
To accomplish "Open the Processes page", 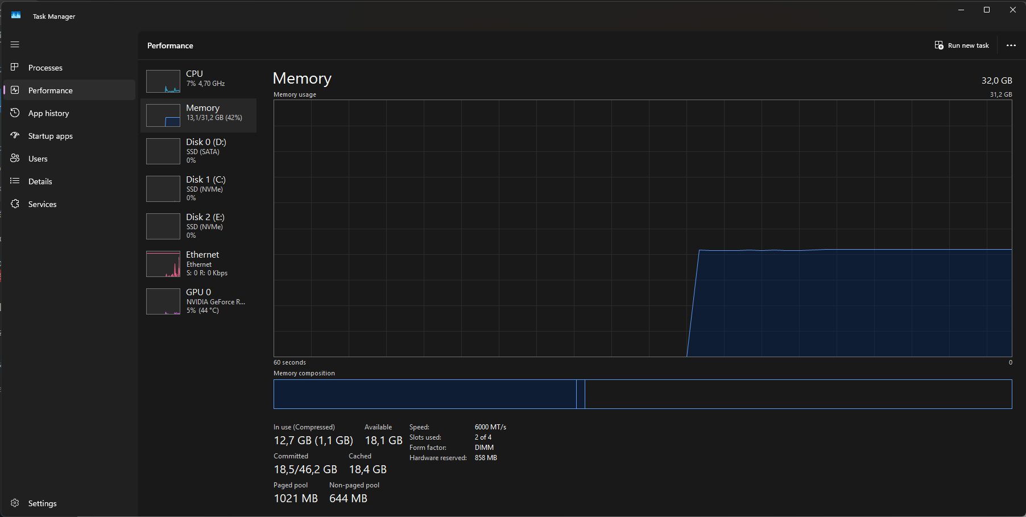I will pyautogui.click(x=45, y=68).
